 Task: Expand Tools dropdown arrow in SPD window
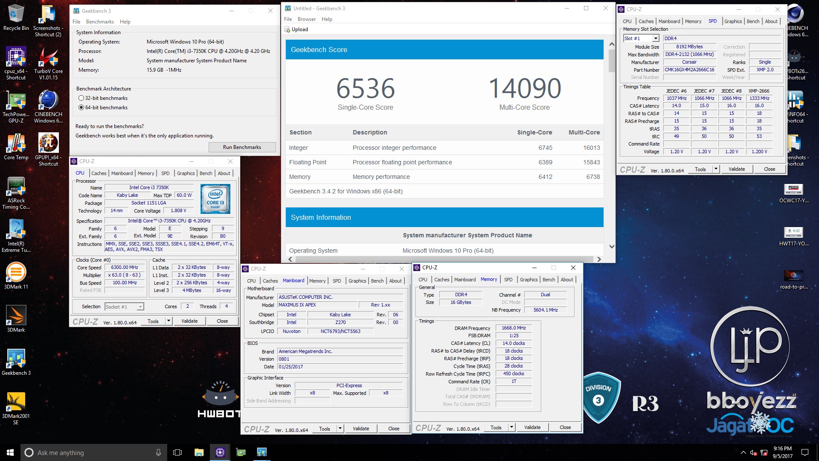tap(716, 169)
